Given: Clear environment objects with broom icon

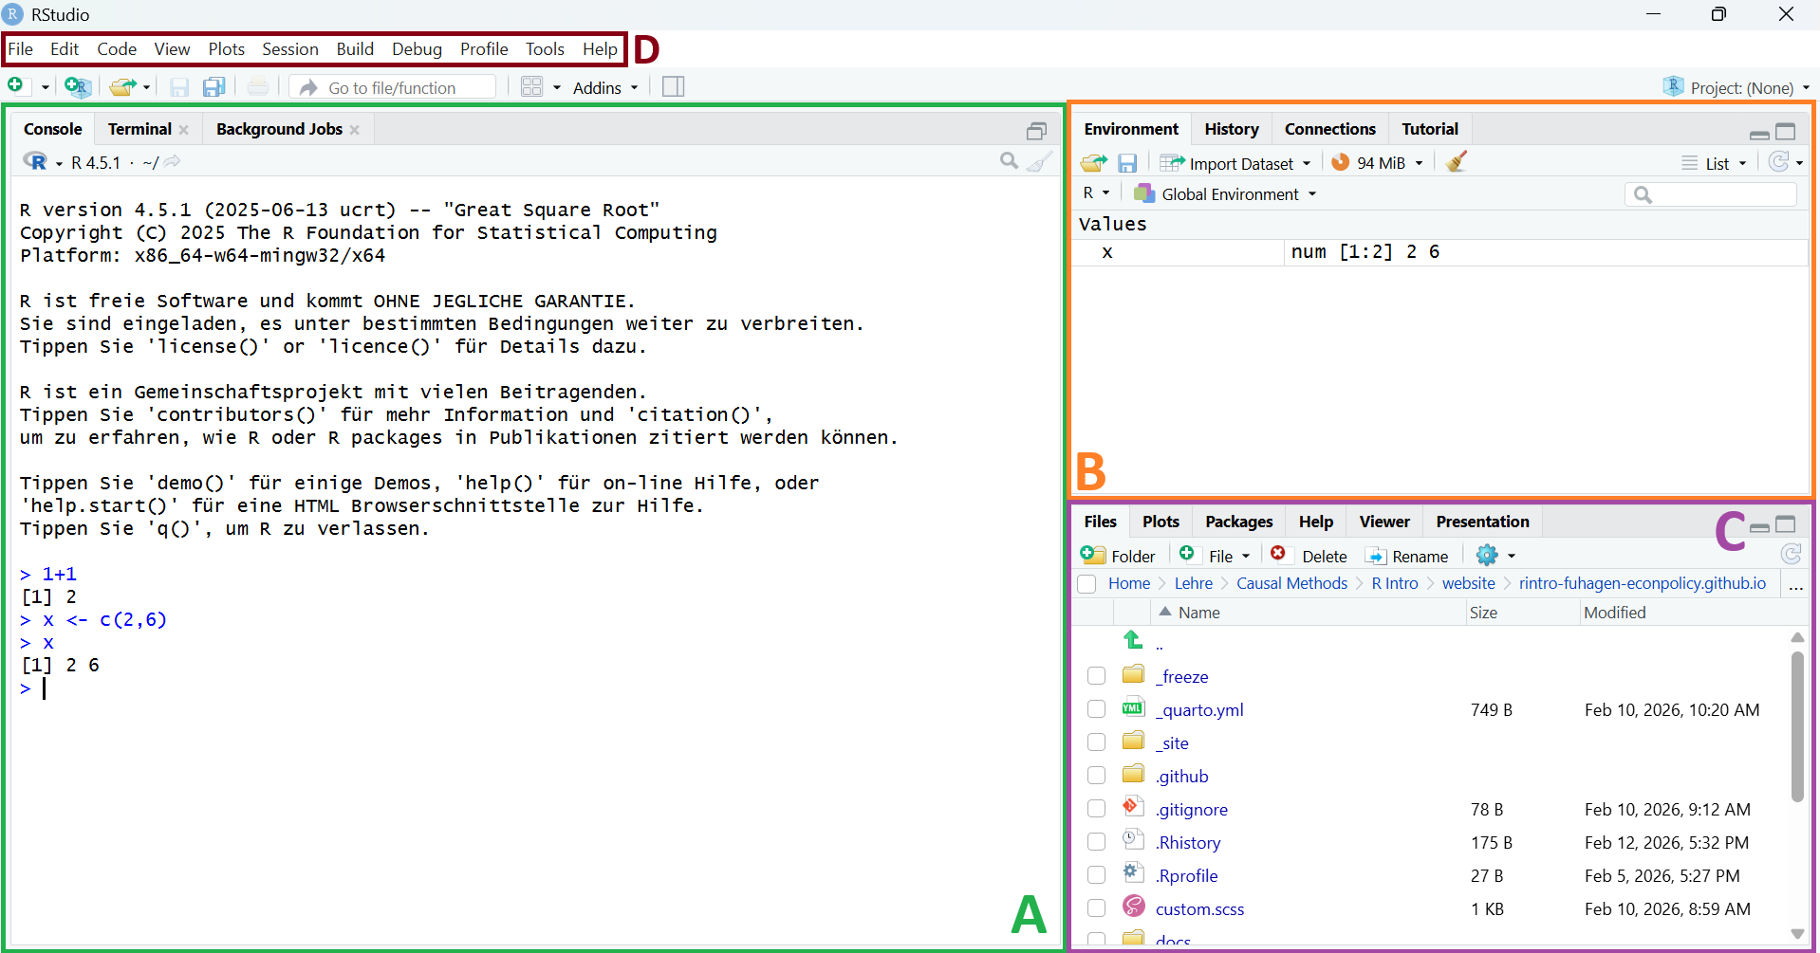Looking at the screenshot, I should tap(1457, 161).
